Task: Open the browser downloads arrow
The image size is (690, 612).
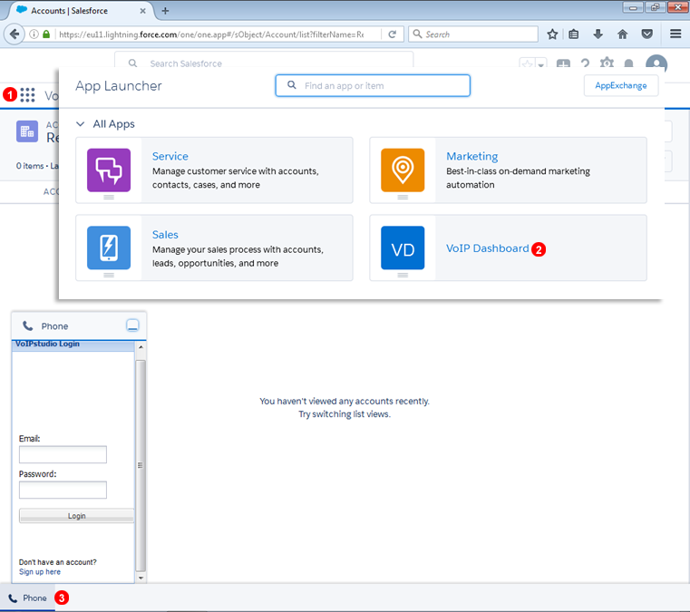Action: [x=598, y=34]
